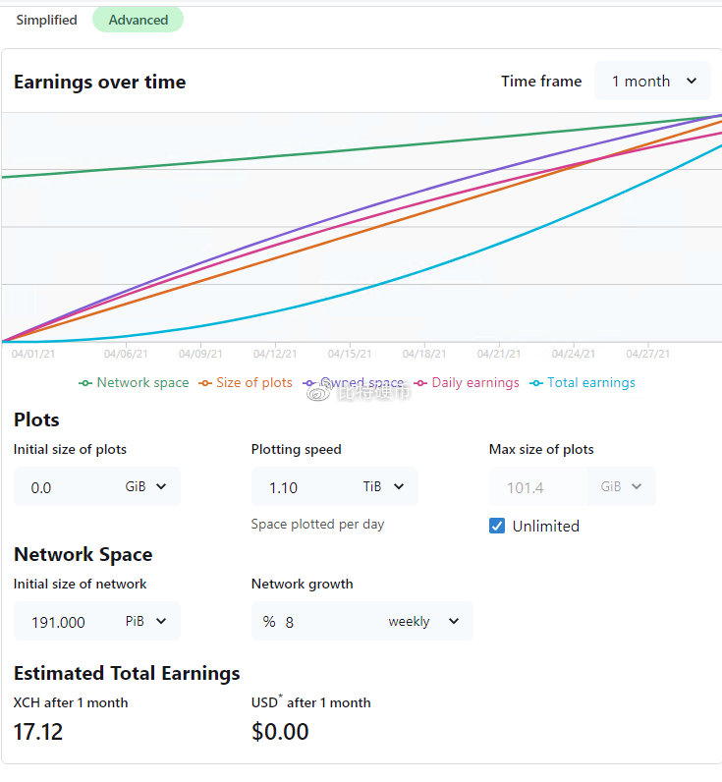
Task: Switch to the Simplified tab
Action: pos(46,20)
